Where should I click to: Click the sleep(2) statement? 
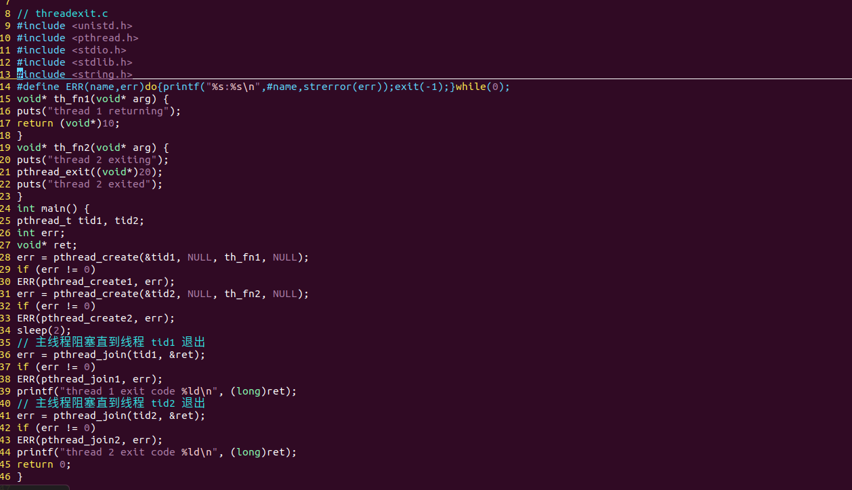(x=44, y=330)
